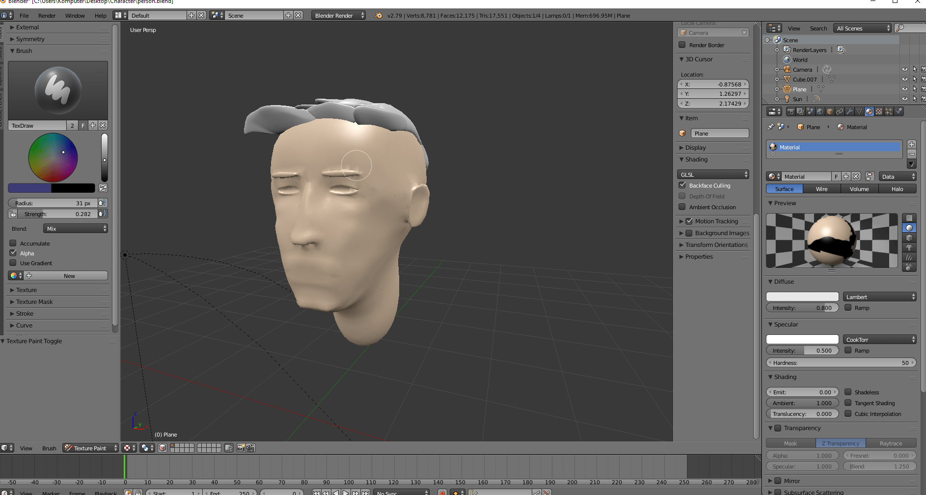
Task: Open the Constraints chain-link icon
Action: [x=840, y=111]
